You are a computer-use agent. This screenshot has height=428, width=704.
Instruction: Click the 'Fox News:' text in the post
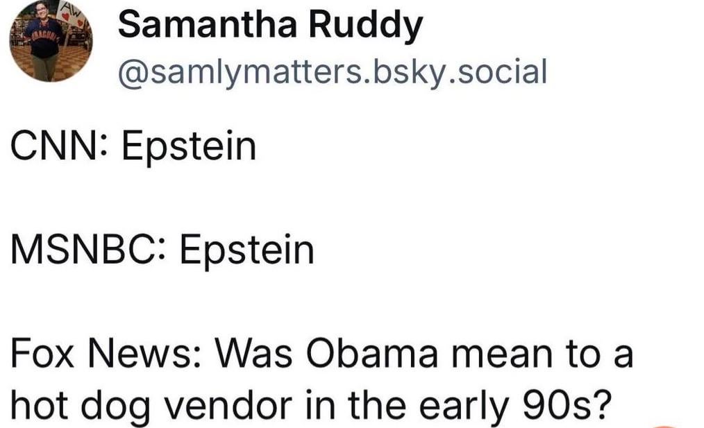(106, 354)
